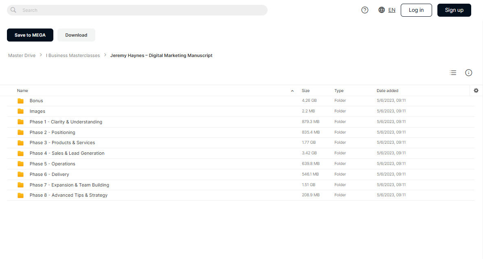
Task: Open the EN language selector
Action: (x=392, y=10)
